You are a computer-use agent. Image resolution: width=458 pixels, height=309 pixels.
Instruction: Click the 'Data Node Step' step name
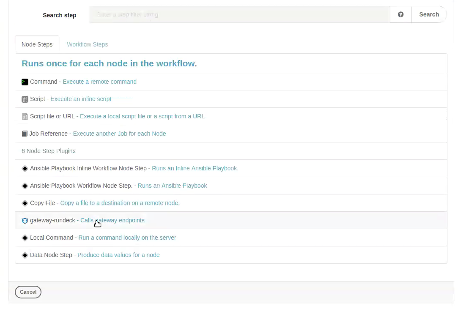coord(51,255)
